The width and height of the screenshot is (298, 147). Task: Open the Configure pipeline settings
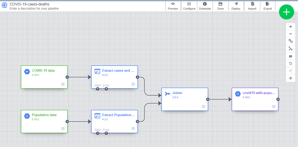tap(189, 6)
